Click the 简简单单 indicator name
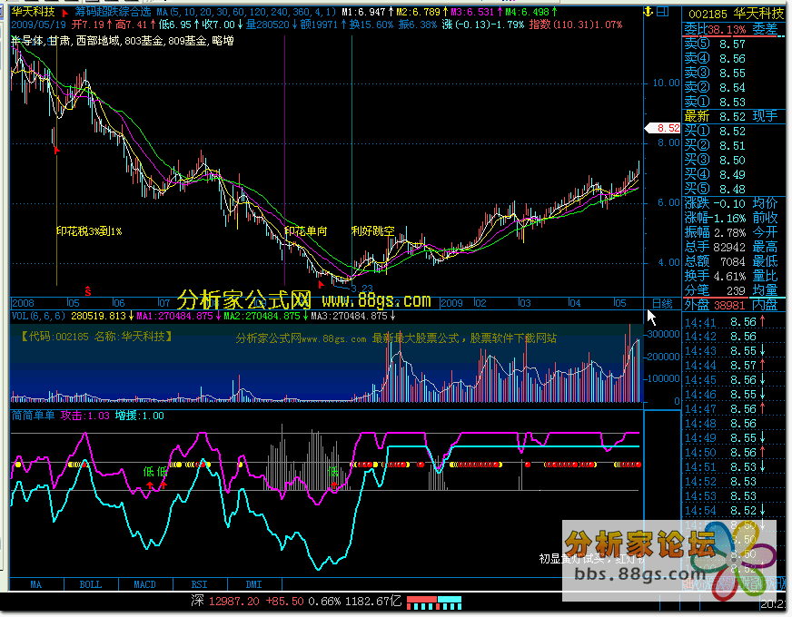Screen dimensions: 792x617 click(x=33, y=416)
